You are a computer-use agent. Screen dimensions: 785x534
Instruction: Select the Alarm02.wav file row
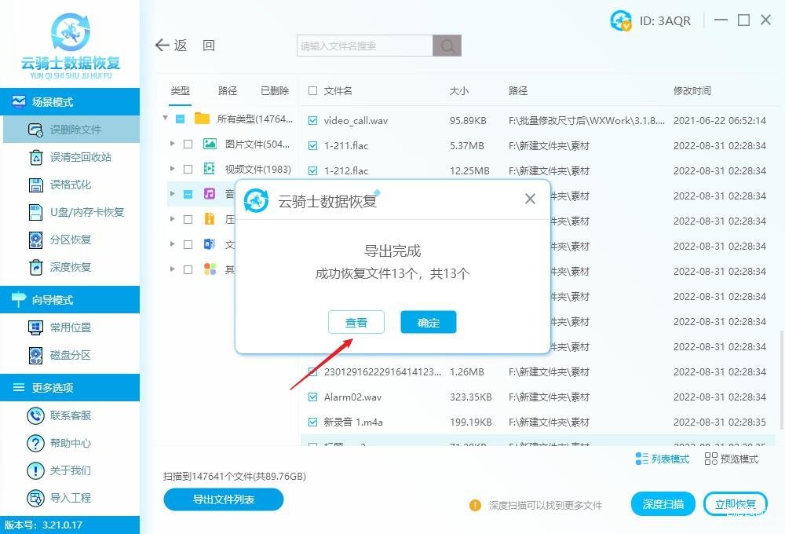pos(538,397)
